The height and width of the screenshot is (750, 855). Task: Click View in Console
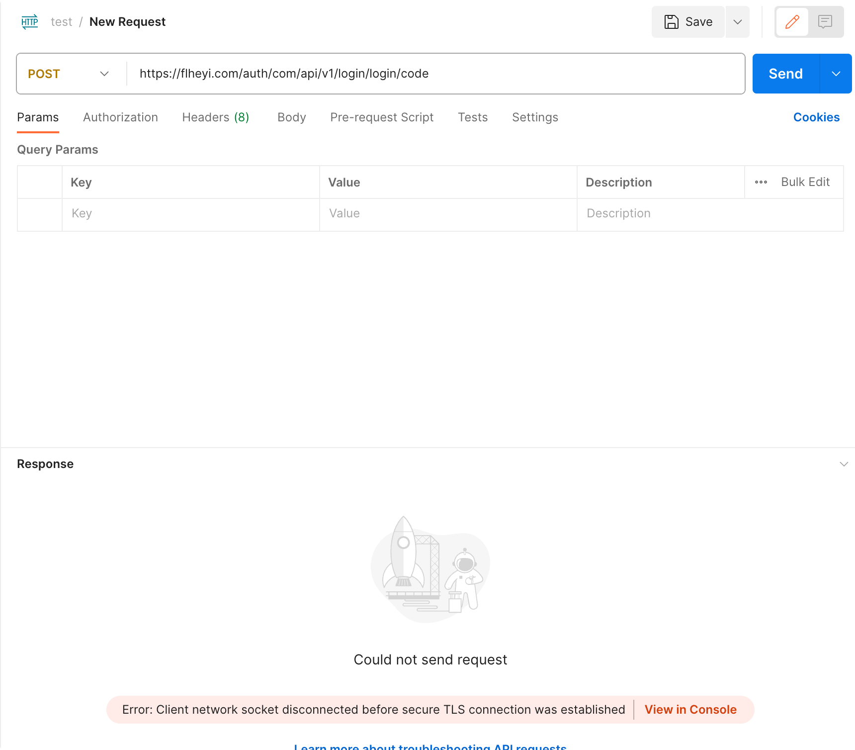(x=690, y=710)
